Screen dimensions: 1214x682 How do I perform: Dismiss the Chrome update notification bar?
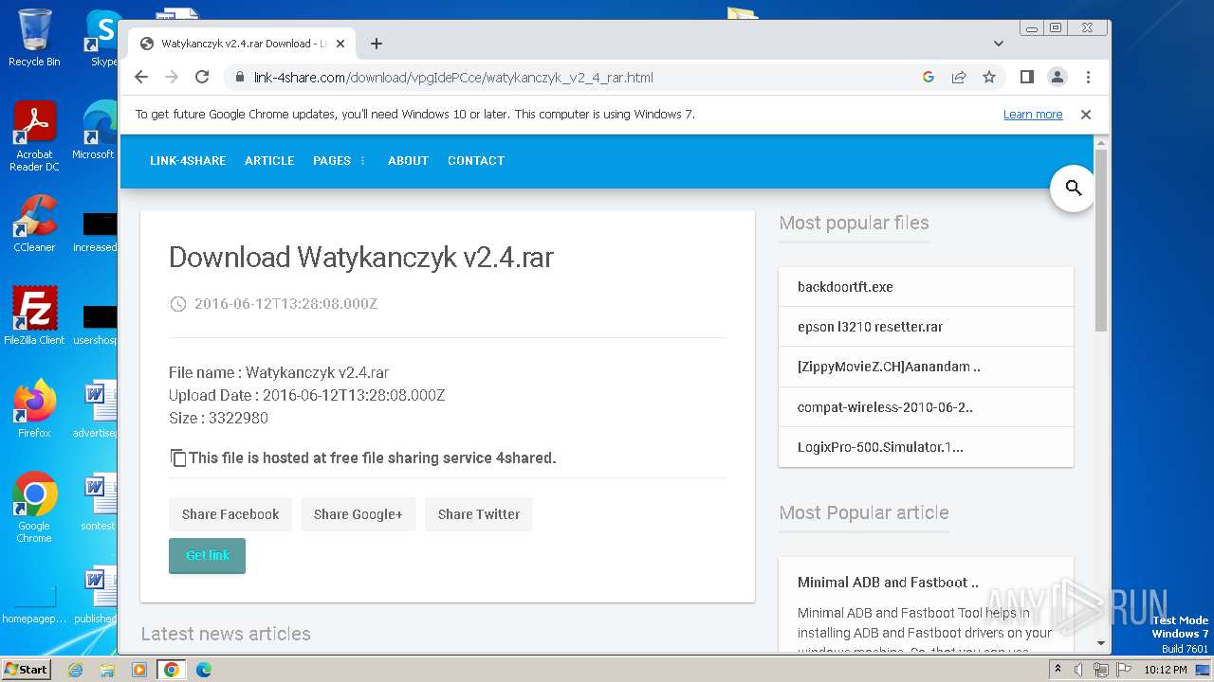(1086, 115)
